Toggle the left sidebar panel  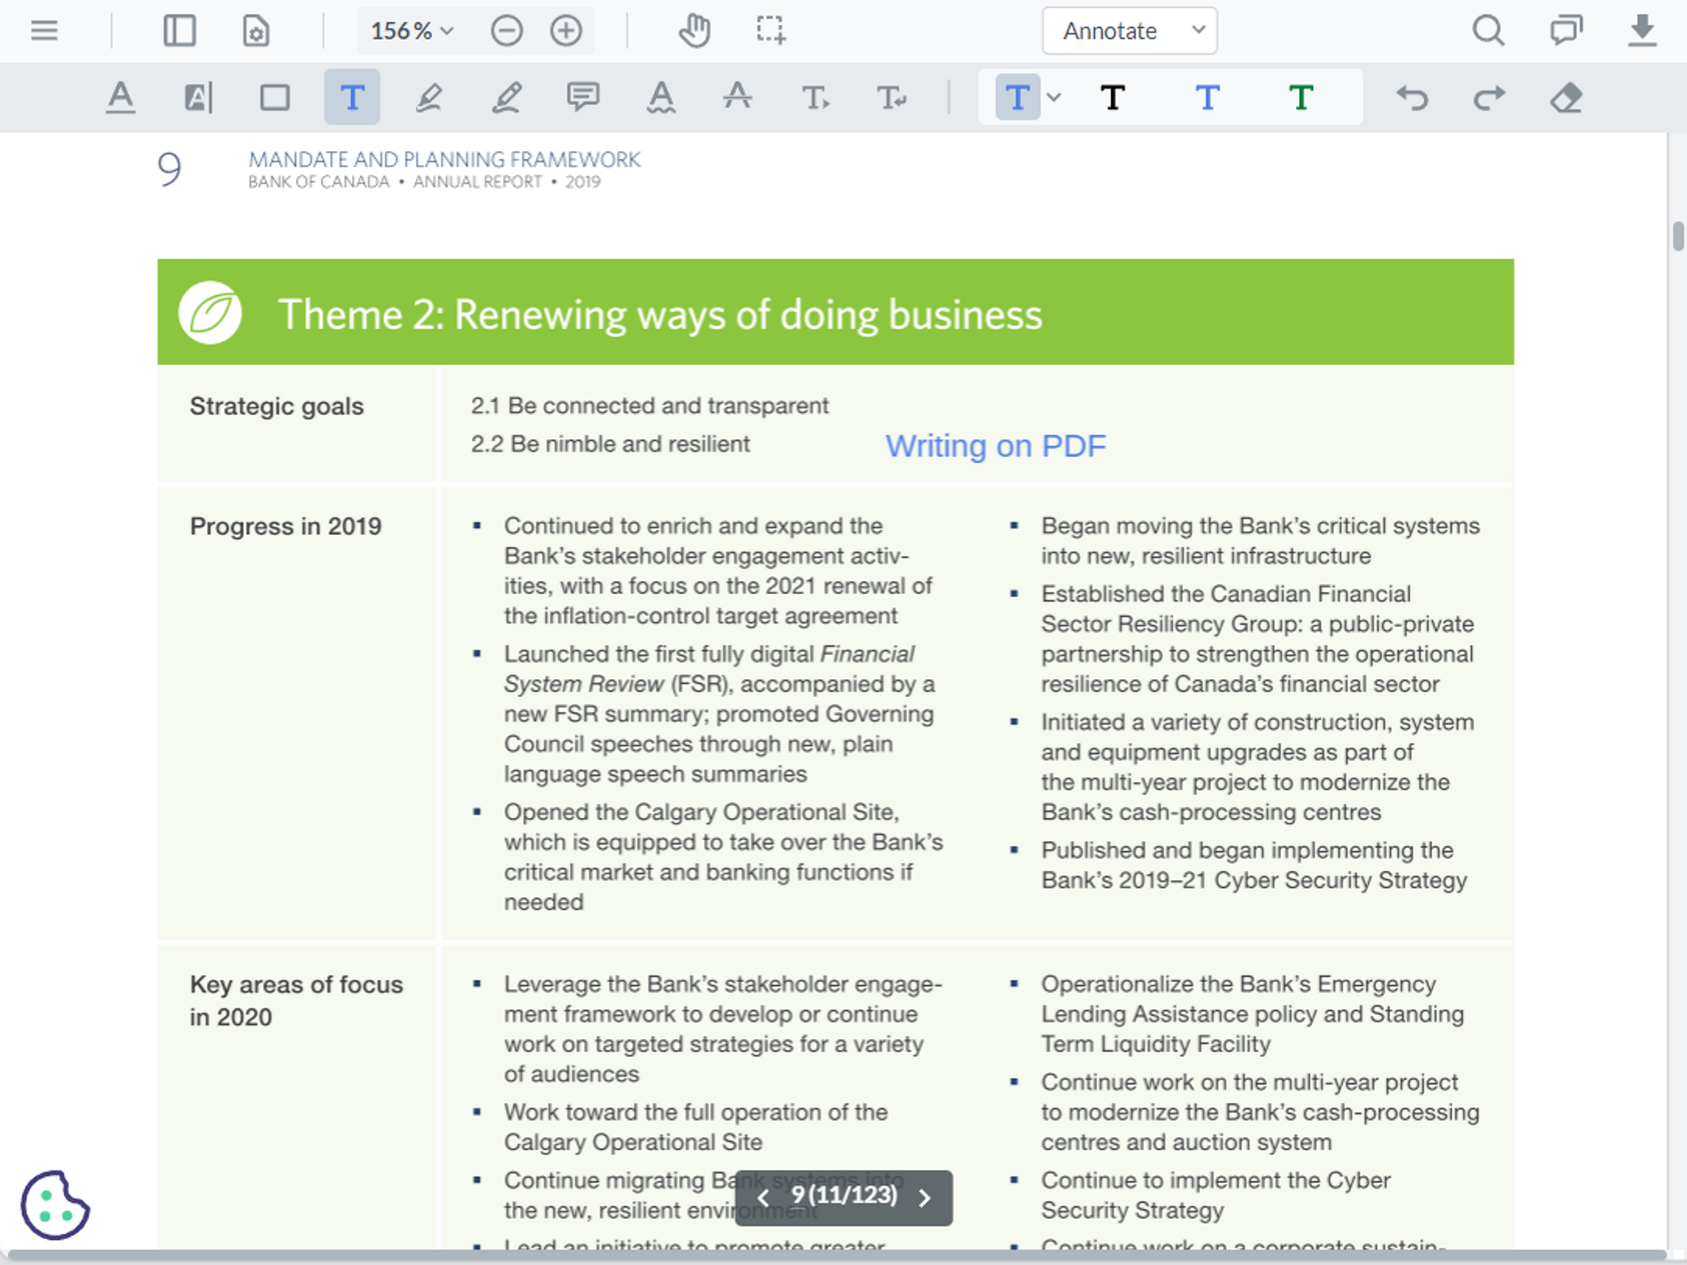[180, 30]
